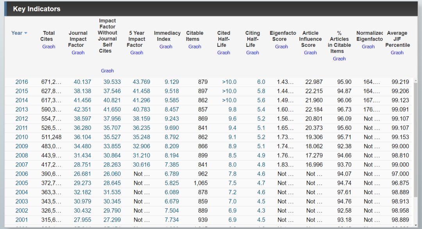
Task: Open Graph link under Impact Factor Without Self Cites
Action: (x=107, y=71)
